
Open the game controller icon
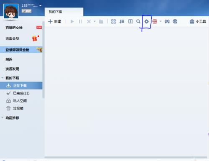(167, 21)
